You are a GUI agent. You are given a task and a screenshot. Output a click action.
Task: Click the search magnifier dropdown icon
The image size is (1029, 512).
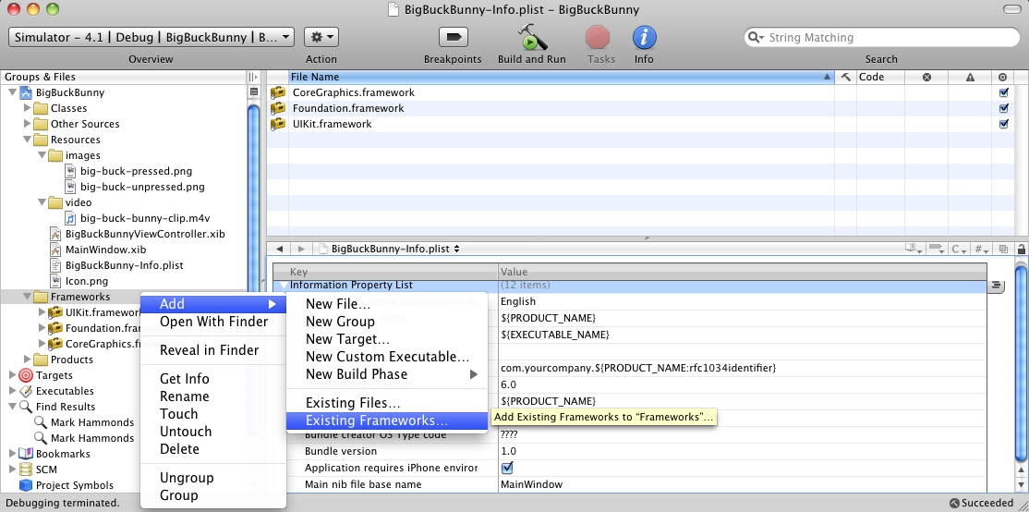(756, 37)
